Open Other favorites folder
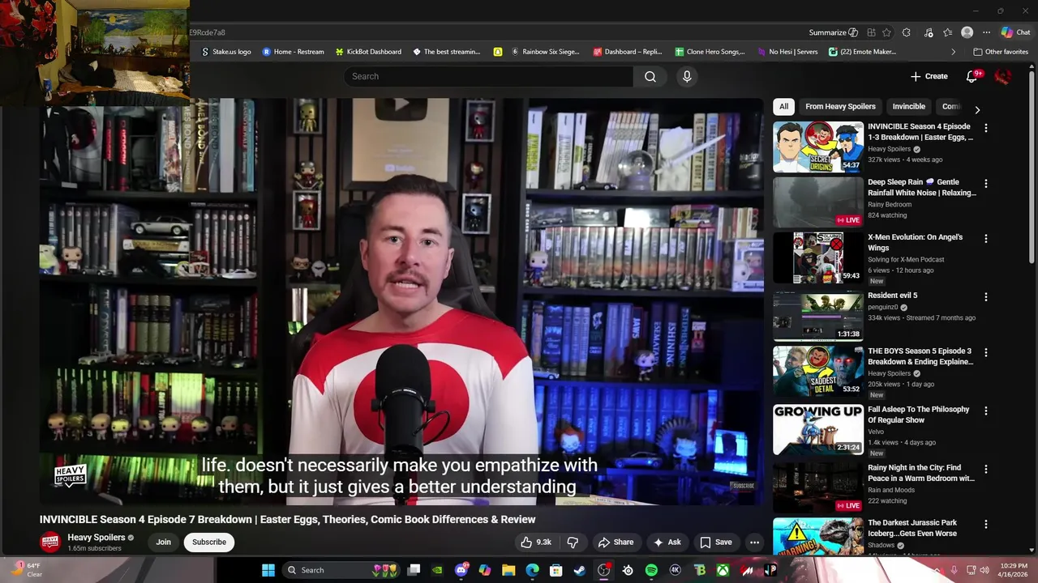 click(1001, 52)
